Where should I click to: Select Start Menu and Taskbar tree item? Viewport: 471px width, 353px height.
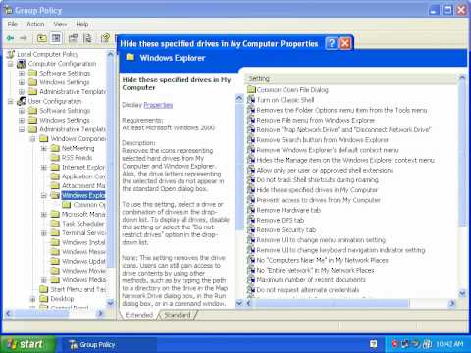click(78, 289)
